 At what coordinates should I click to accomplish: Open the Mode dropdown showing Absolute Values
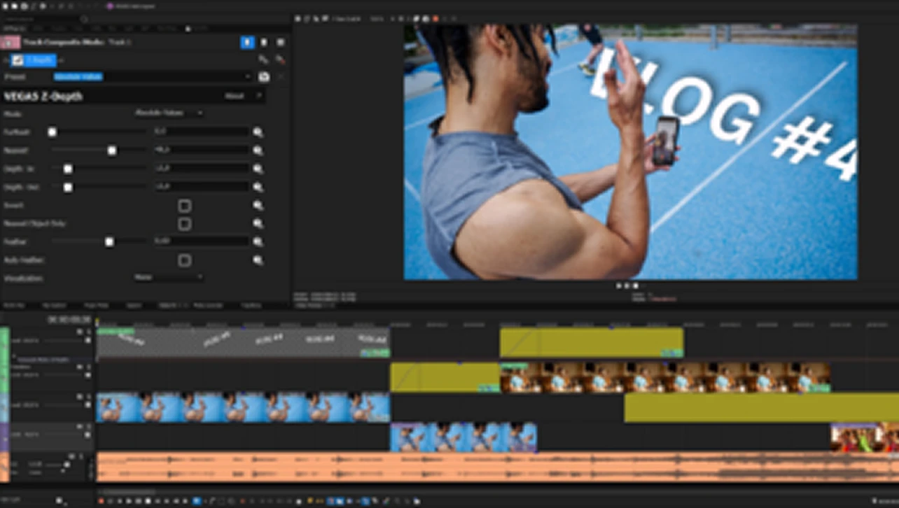point(169,113)
